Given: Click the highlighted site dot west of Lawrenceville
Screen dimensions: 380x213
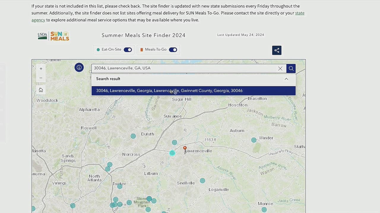Looking at the screenshot, I should coord(172,153).
